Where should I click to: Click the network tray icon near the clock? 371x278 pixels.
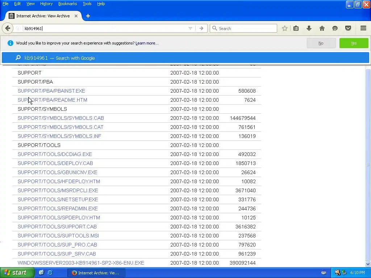tap(344, 273)
